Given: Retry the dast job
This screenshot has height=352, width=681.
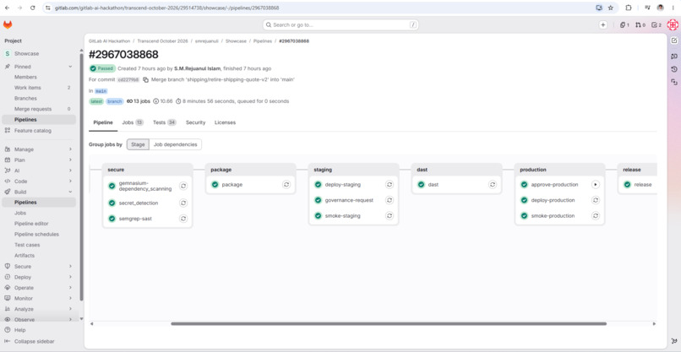Looking at the screenshot, I should tap(493, 185).
